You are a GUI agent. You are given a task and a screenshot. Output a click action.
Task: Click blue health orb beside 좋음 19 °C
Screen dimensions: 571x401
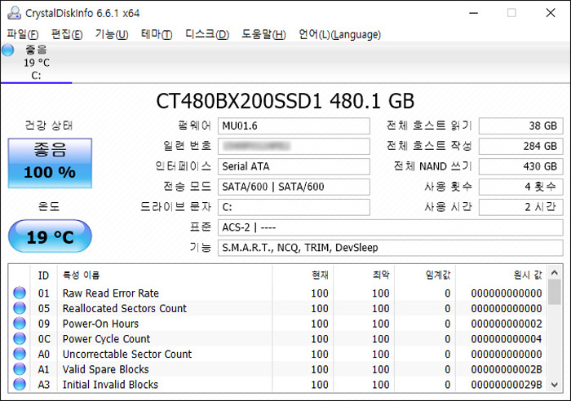8,50
